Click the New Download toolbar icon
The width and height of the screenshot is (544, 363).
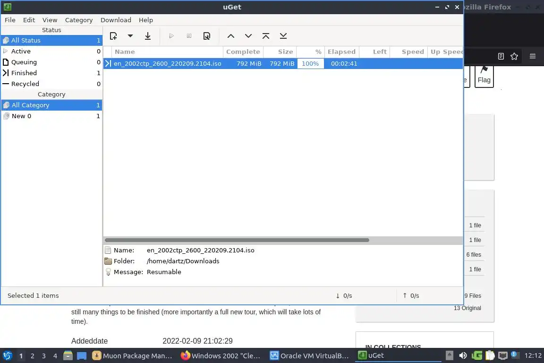tap(113, 36)
